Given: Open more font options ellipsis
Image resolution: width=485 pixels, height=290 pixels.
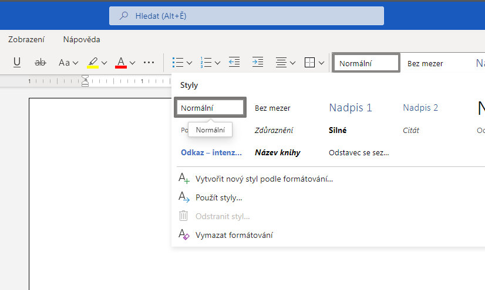Looking at the screenshot, I should [x=149, y=62].
